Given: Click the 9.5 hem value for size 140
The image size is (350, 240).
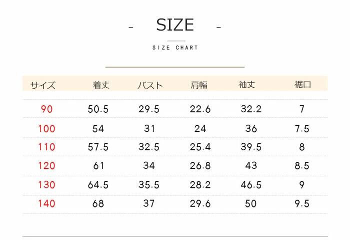Looking at the screenshot, I should pyautogui.click(x=302, y=203).
